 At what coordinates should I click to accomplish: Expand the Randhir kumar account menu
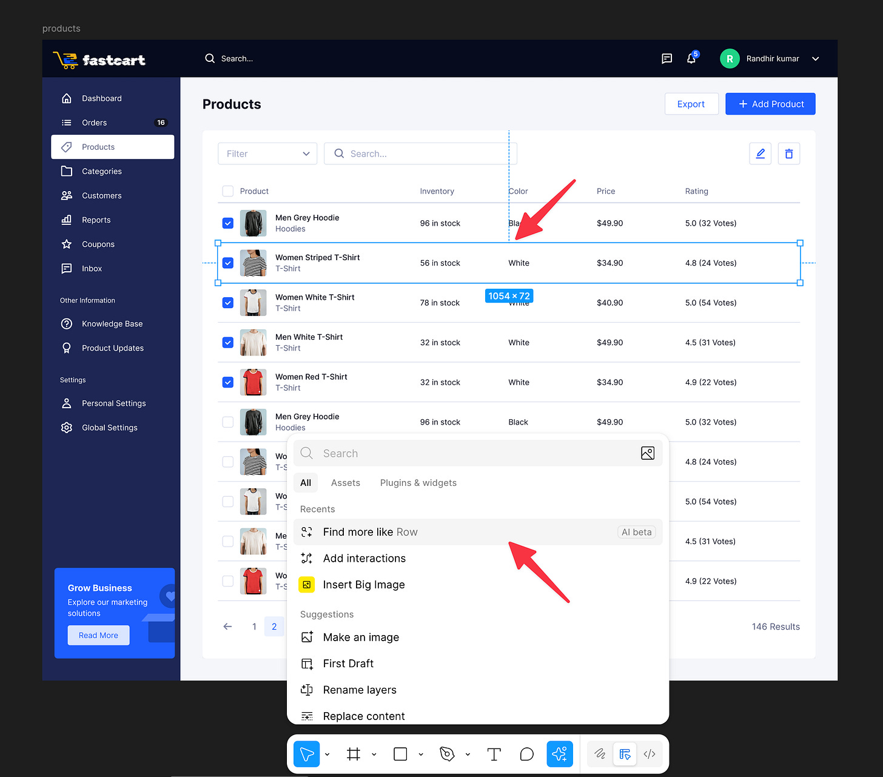(x=815, y=58)
